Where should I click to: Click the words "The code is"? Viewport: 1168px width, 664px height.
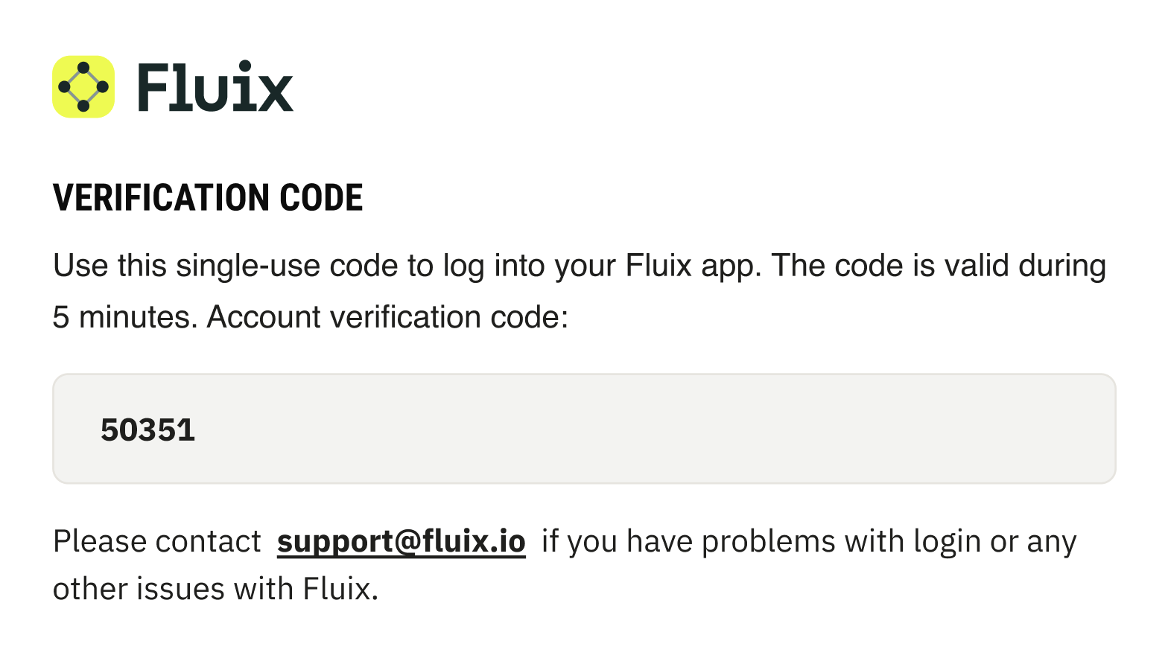coord(852,266)
